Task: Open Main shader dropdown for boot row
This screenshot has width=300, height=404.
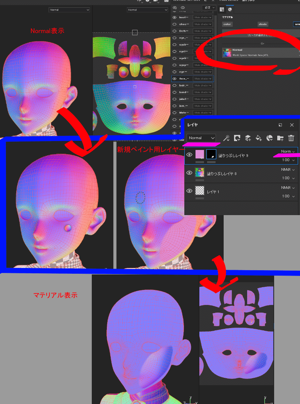Action: click(x=203, y=17)
